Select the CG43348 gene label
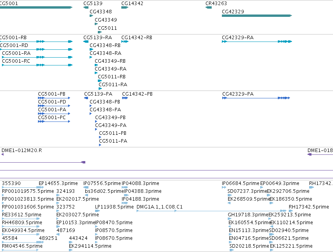Screen dimensions: 333x252 (x=101, y=12)
